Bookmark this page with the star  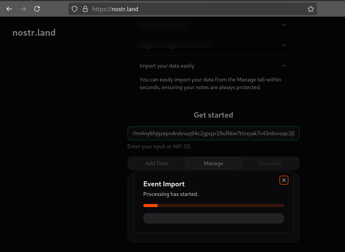pyautogui.click(x=311, y=9)
